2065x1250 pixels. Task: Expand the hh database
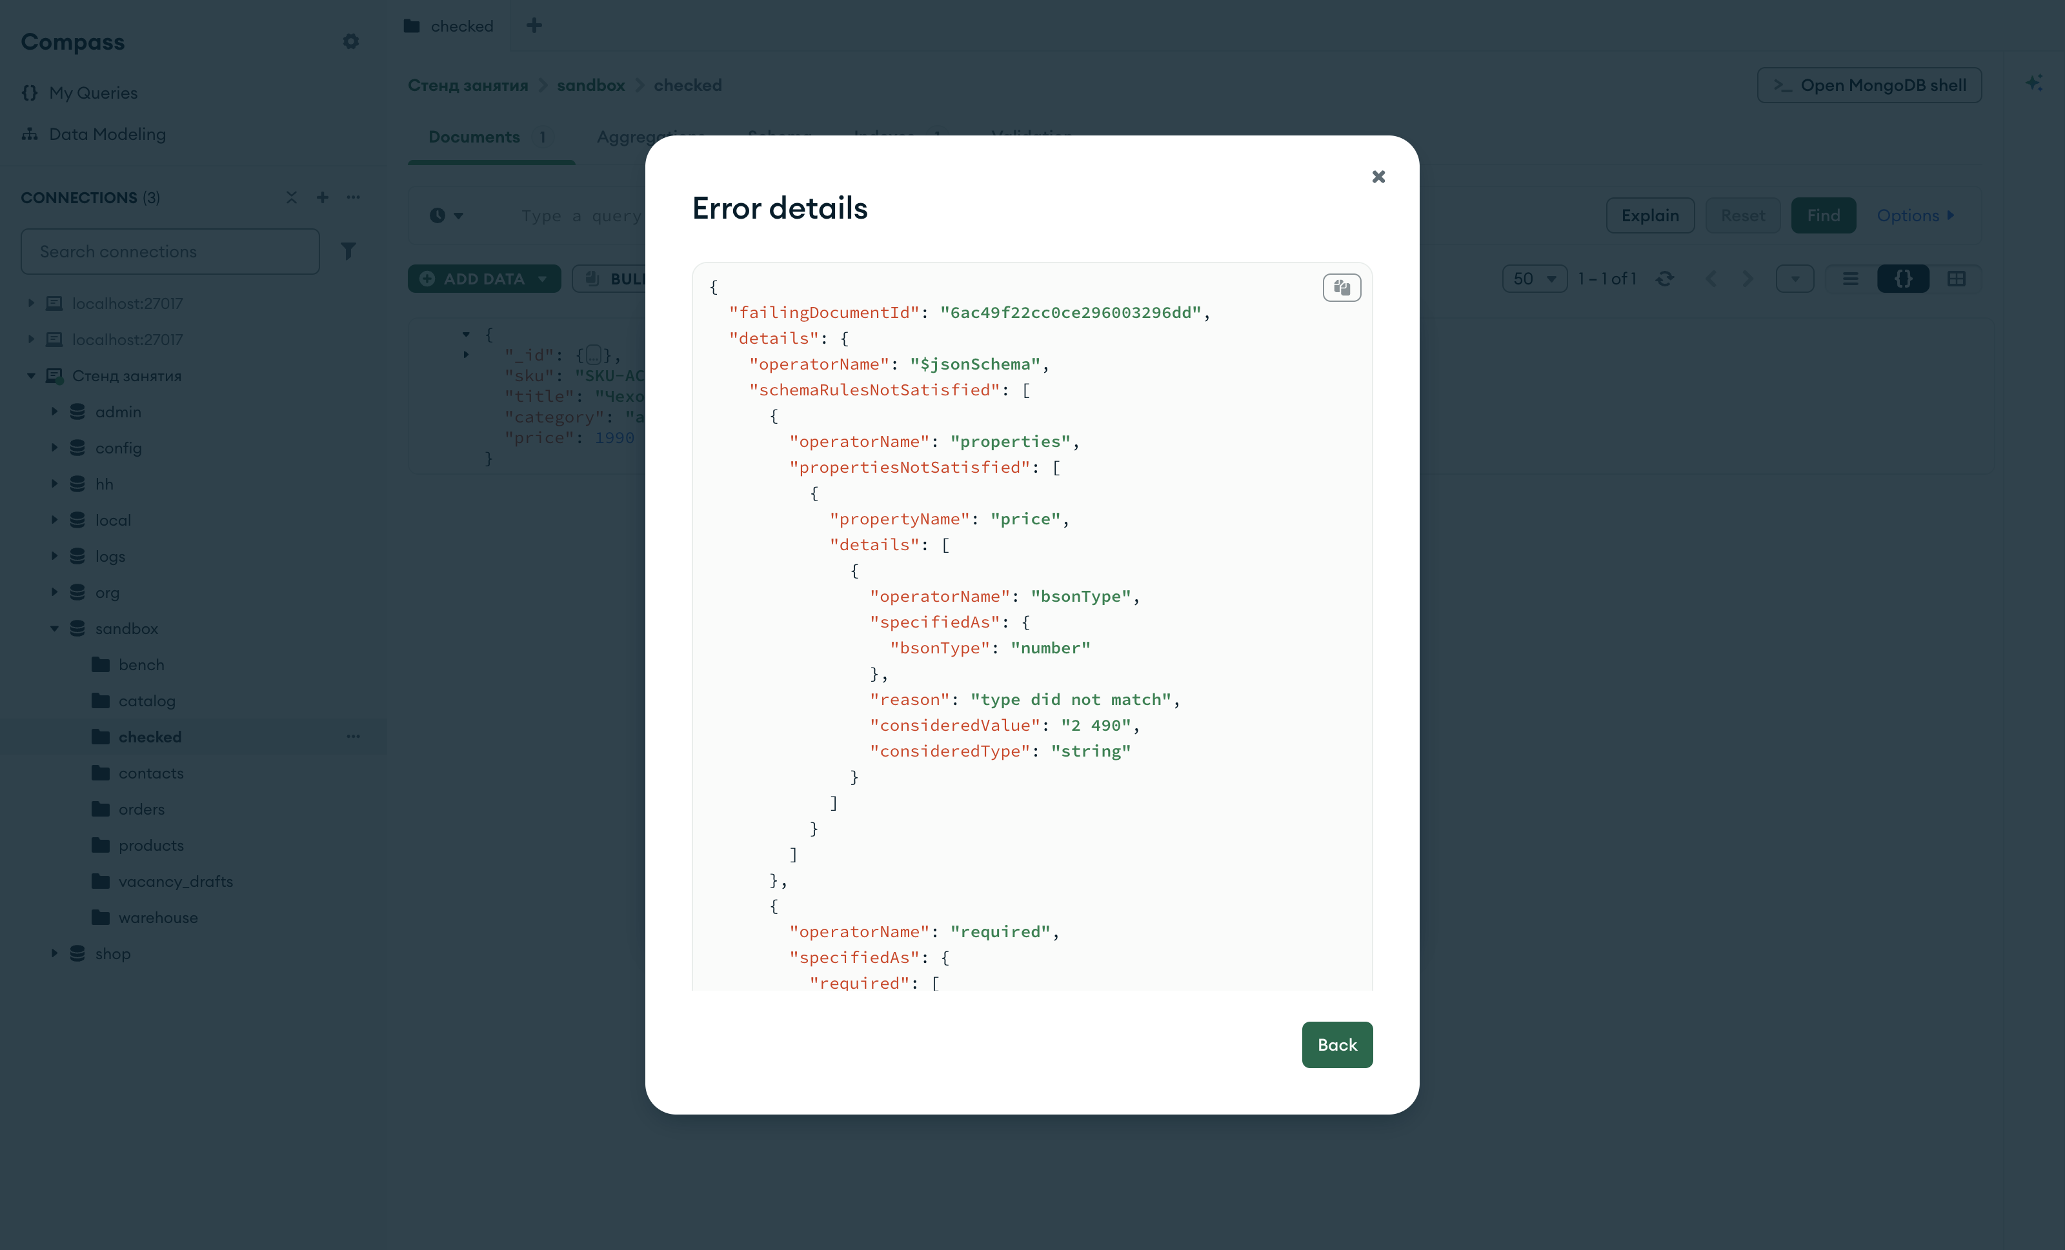point(54,483)
